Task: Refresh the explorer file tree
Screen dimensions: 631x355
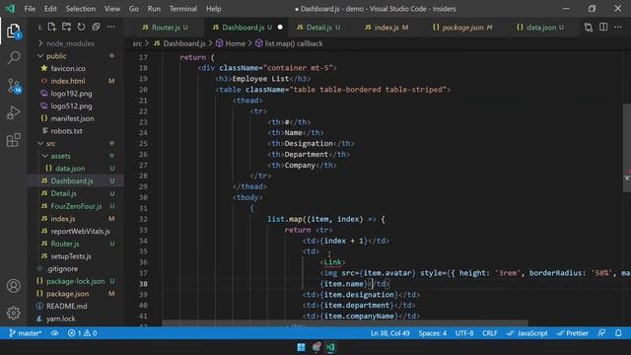Action: click(x=81, y=27)
